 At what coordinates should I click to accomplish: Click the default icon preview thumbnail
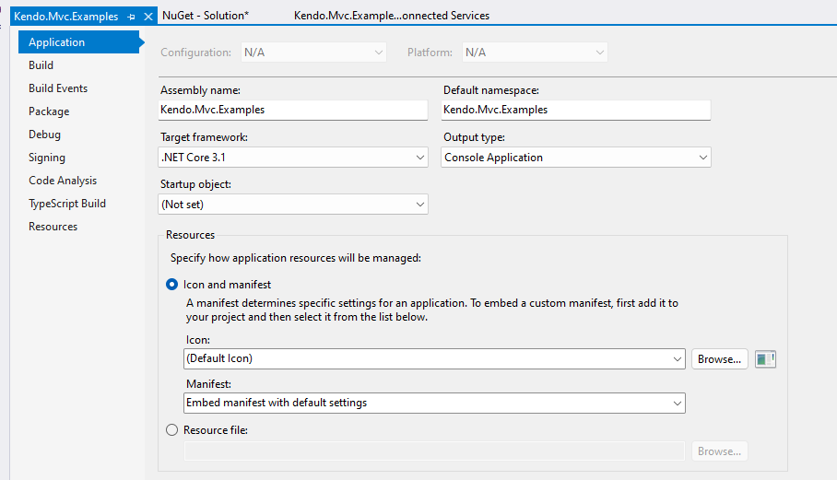[764, 359]
